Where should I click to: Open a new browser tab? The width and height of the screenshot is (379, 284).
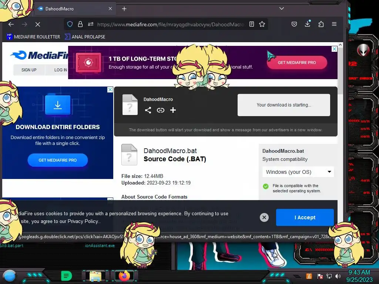124,9
